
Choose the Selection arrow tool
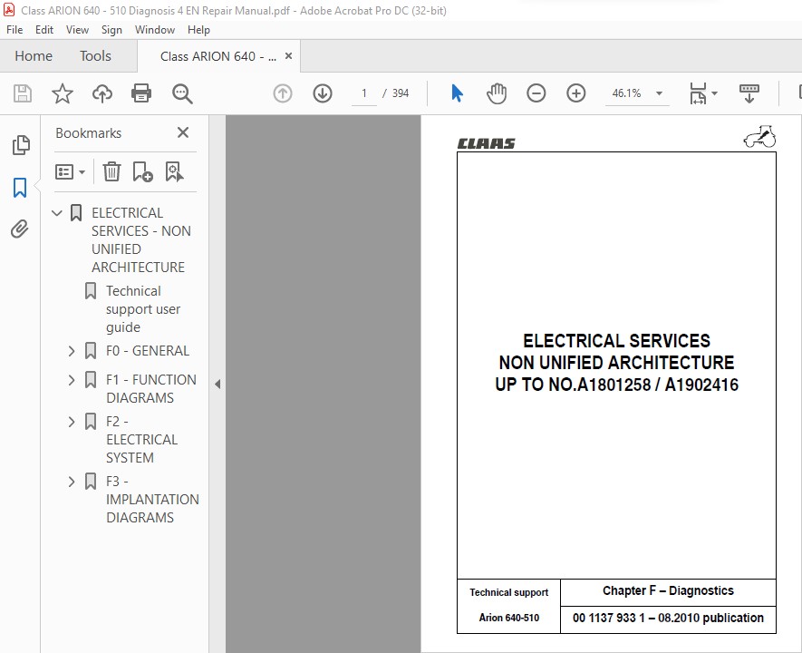(x=458, y=93)
